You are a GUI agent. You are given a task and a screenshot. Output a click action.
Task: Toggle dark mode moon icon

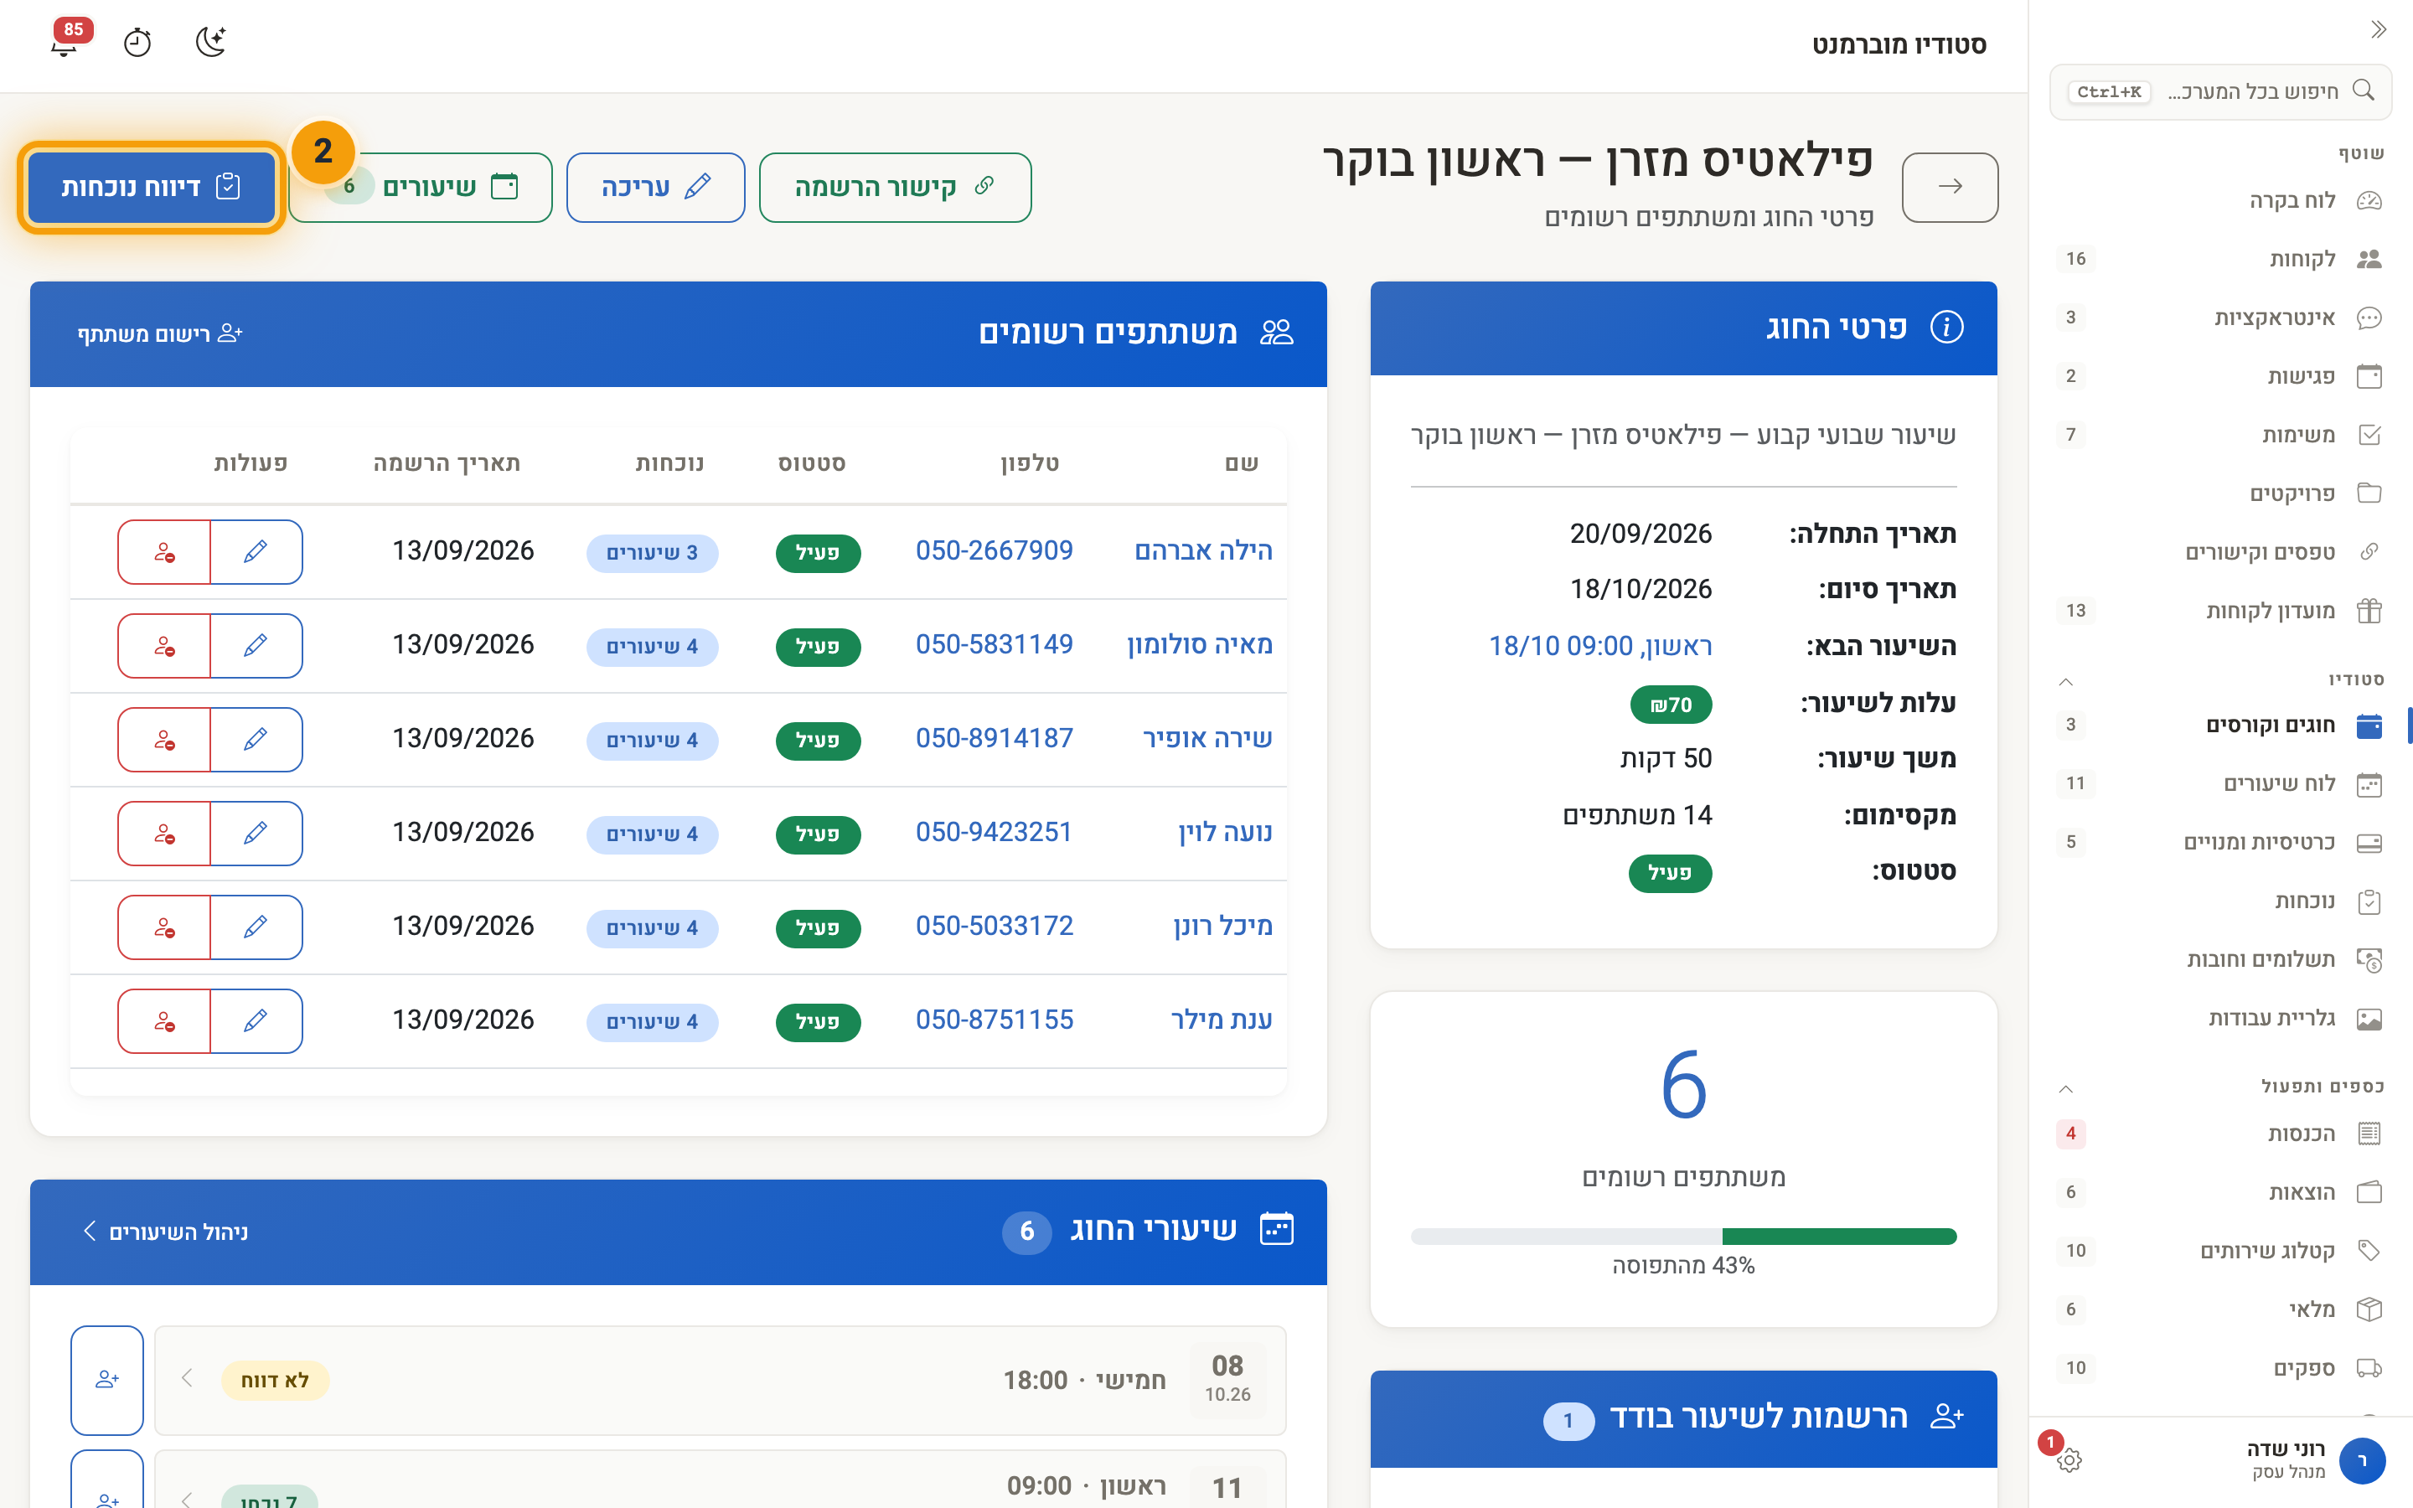click(x=210, y=43)
